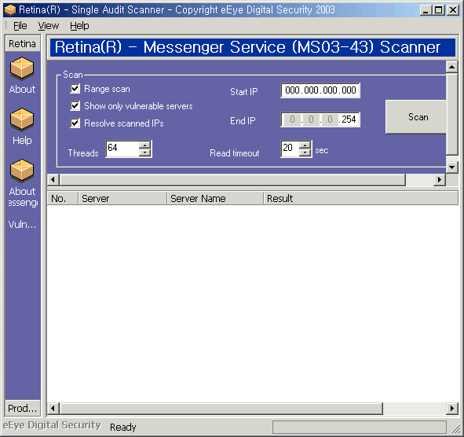Uncheck Show only vulnerable servers
The height and width of the screenshot is (437, 464).
pos(75,105)
